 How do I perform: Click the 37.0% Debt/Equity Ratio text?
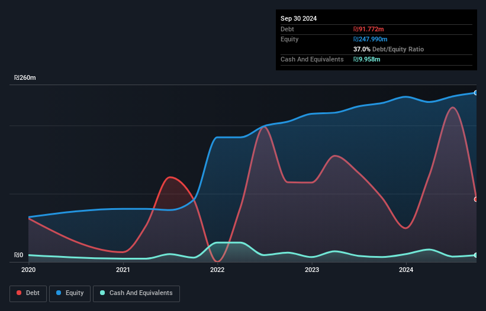coord(388,49)
